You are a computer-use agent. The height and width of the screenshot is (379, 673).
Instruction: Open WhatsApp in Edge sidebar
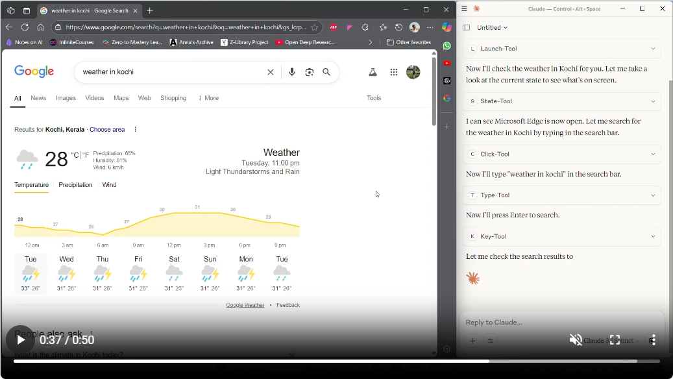click(x=447, y=45)
